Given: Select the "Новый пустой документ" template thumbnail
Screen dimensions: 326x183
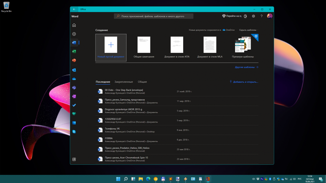Looking at the screenshot, I should point(111,45).
